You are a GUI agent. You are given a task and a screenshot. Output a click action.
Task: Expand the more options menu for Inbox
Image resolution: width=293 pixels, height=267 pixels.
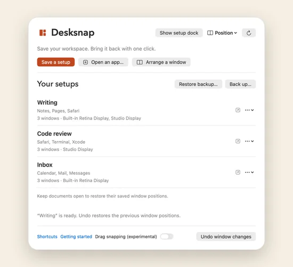pos(249,172)
